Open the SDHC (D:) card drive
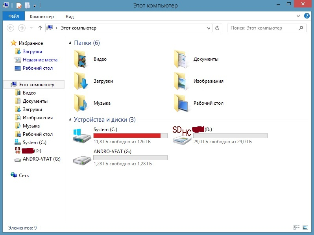Image resolution: width=314 pixels, height=235 pixels. (183, 136)
